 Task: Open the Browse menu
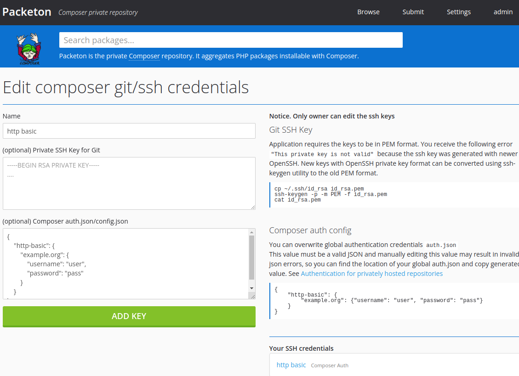pyautogui.click(x=368, y=12)
